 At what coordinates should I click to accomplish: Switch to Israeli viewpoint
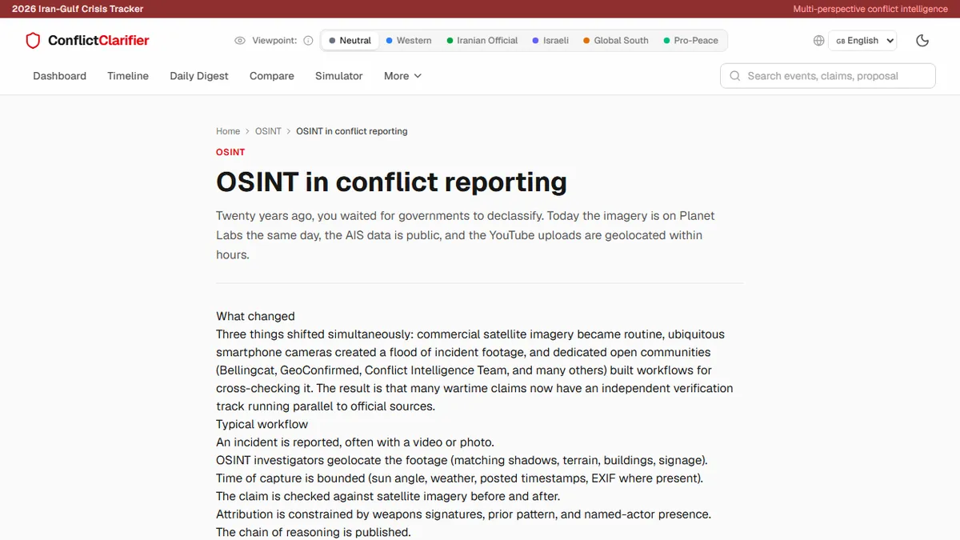pyautogui.click(x=550, y=41)
